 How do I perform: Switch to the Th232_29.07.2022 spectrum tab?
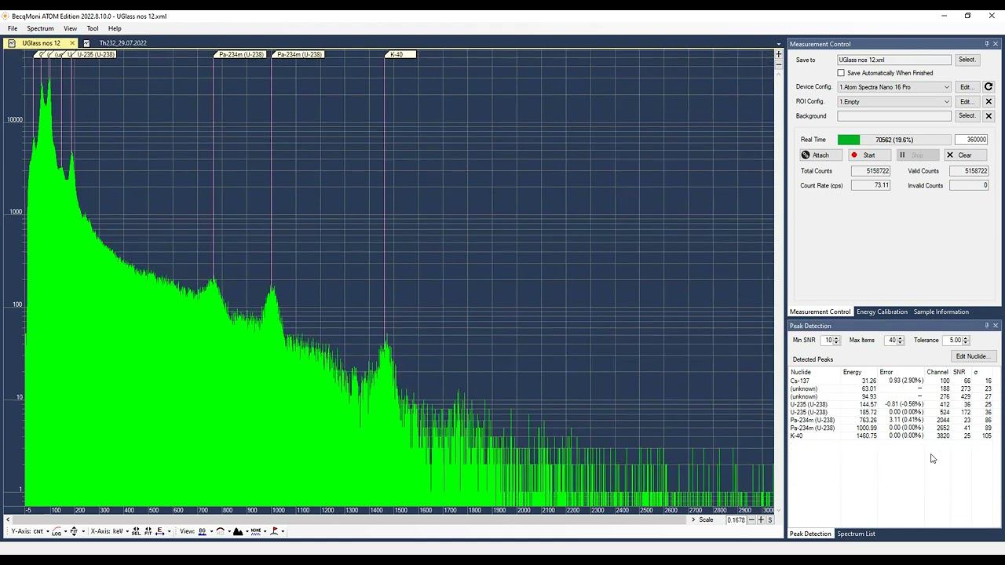click(122, 43)
